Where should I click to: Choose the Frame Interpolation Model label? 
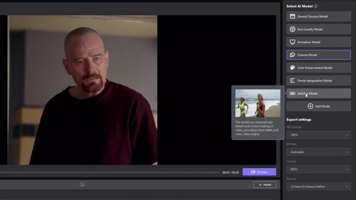[x=315, y=81]
